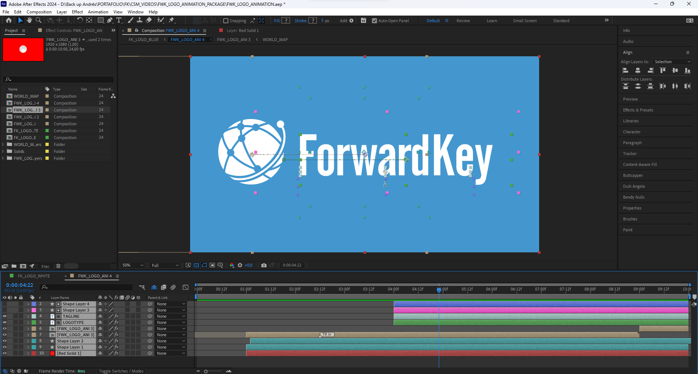Hide the TAGLINE layer eye

(4, 316)
